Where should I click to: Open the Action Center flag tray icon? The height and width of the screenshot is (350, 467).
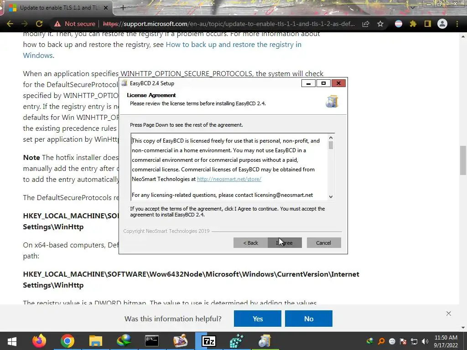click(x=403, y=341)
